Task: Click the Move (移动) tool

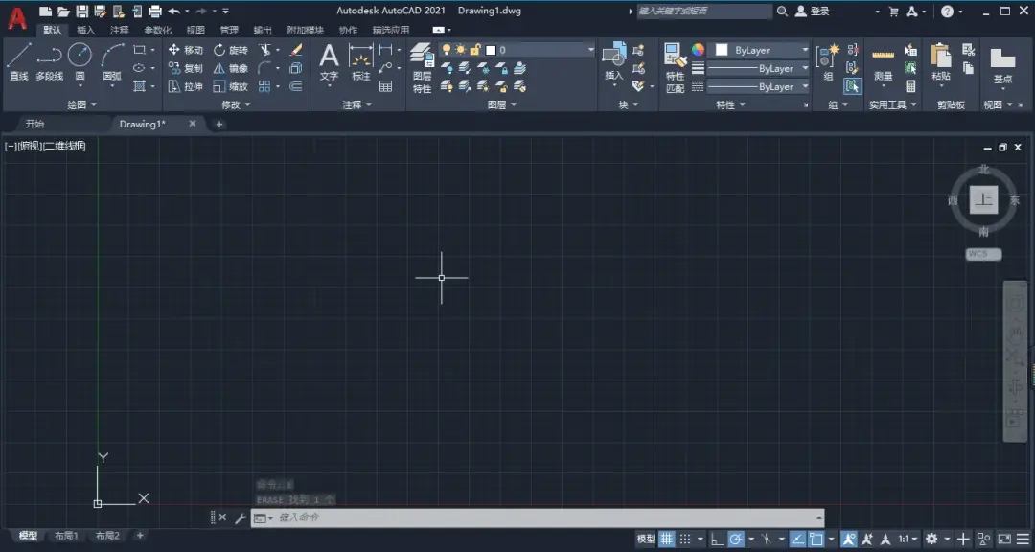Action: coord(186,50)
